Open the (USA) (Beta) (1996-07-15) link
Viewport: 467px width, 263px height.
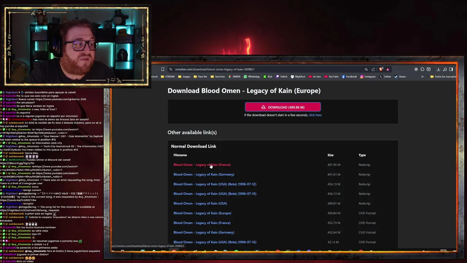click(215, 194)
